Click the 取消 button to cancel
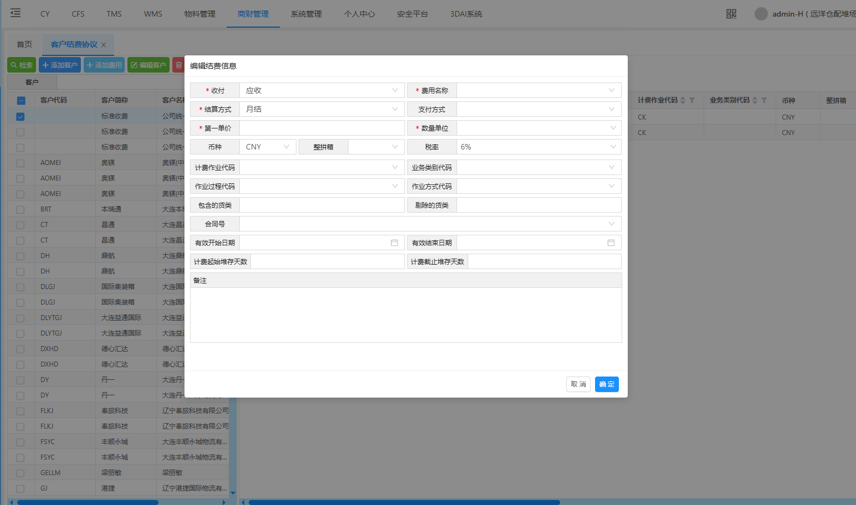 578,384
